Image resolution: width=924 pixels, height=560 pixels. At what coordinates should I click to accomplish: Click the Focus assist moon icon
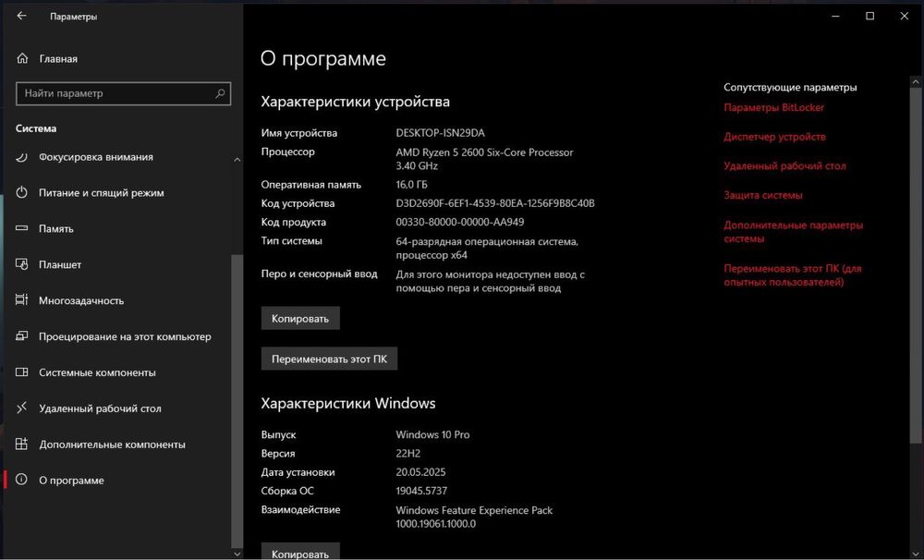coord(22,157)
